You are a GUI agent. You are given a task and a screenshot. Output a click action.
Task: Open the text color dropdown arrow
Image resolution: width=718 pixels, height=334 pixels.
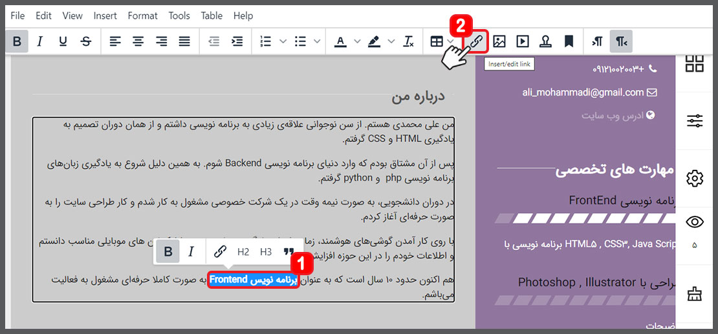357,41
